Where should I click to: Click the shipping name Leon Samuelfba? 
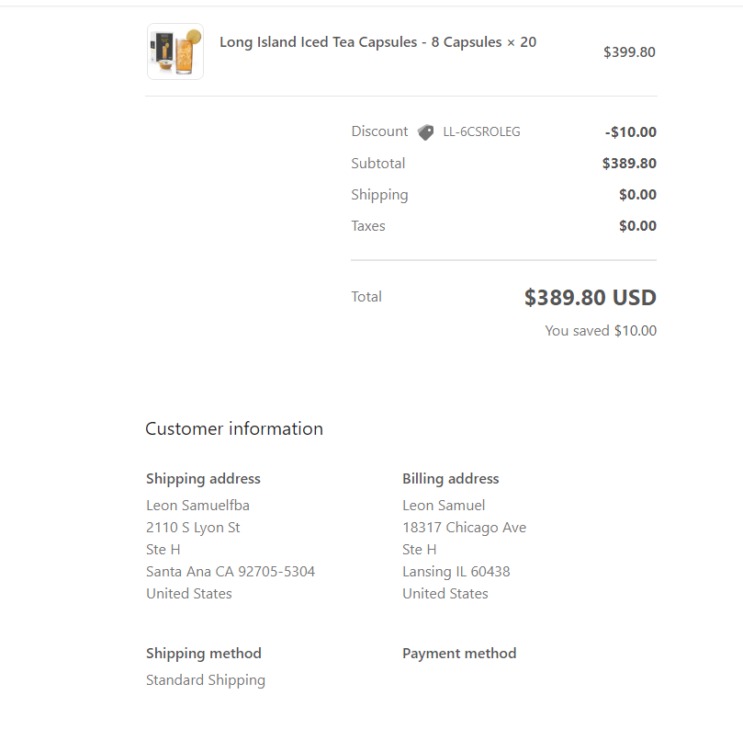click(197, 505)
